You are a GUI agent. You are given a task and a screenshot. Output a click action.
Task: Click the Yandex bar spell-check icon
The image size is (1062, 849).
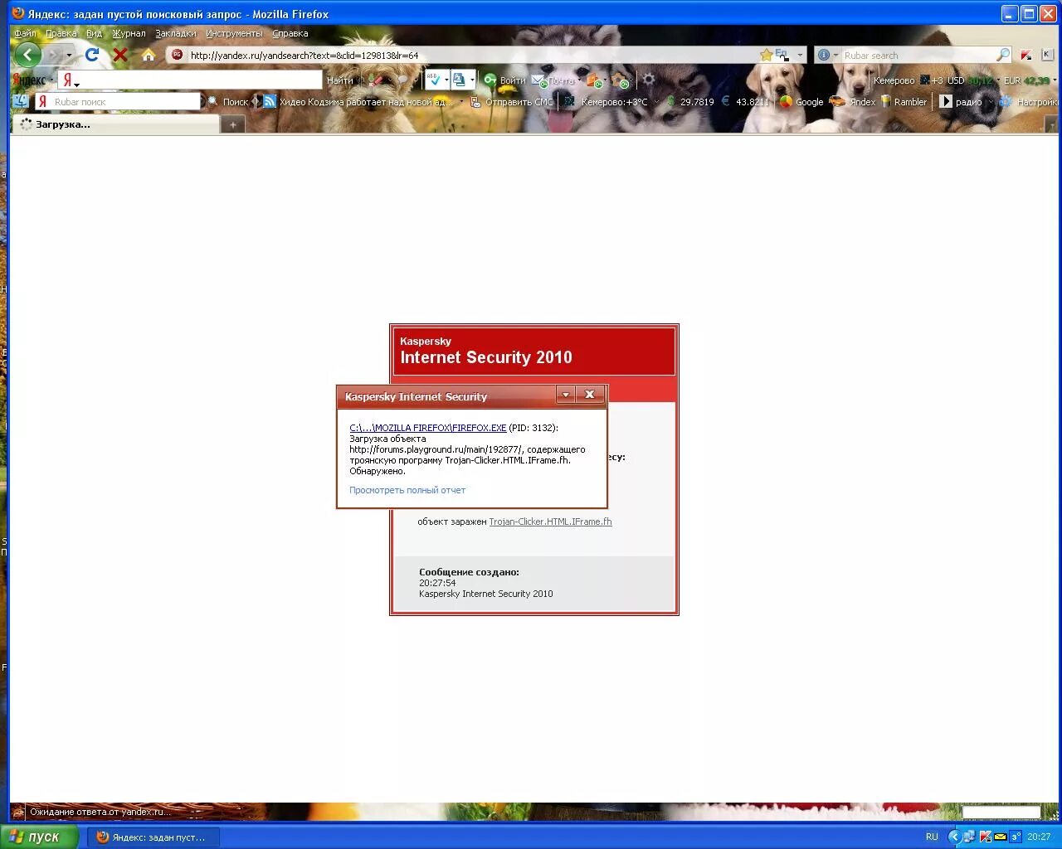tap(432, 80)
